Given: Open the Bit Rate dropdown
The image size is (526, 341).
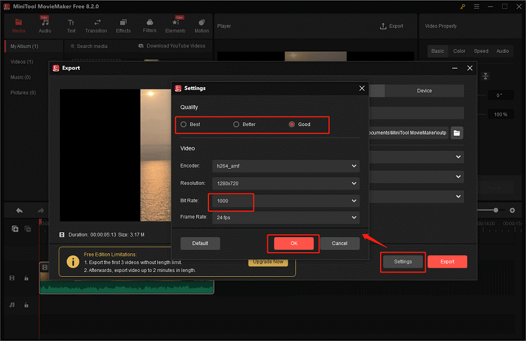Looking at the screenshot, I should tap(286, 201).
